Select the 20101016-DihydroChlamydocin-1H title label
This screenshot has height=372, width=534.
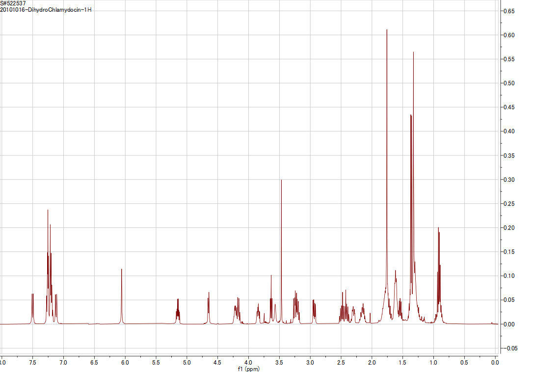[45, 10]
